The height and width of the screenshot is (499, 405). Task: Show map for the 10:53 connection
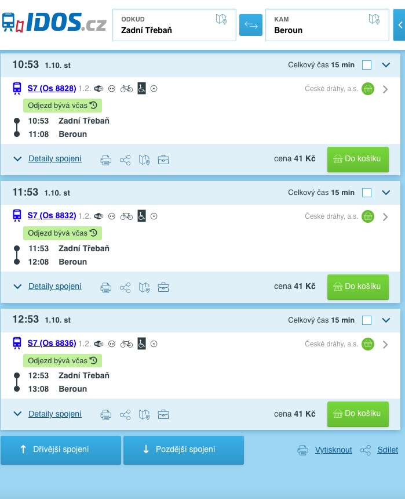click(x=144, y=160)
